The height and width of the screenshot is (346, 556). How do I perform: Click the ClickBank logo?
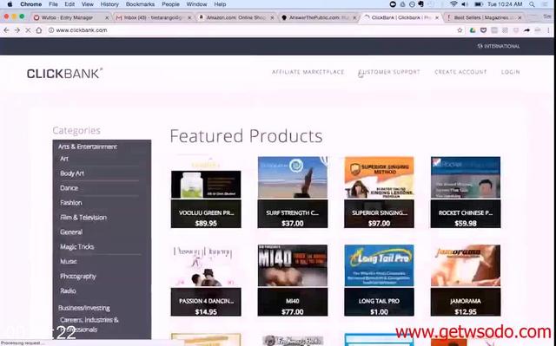coord(64,73)
